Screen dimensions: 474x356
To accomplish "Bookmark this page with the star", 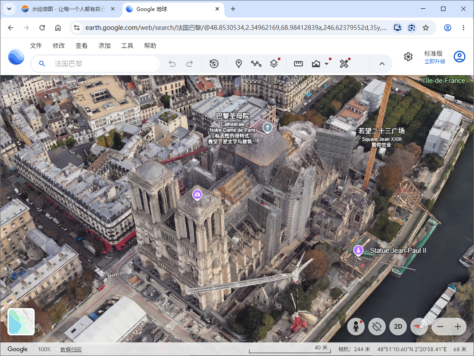I will [426, 28].
